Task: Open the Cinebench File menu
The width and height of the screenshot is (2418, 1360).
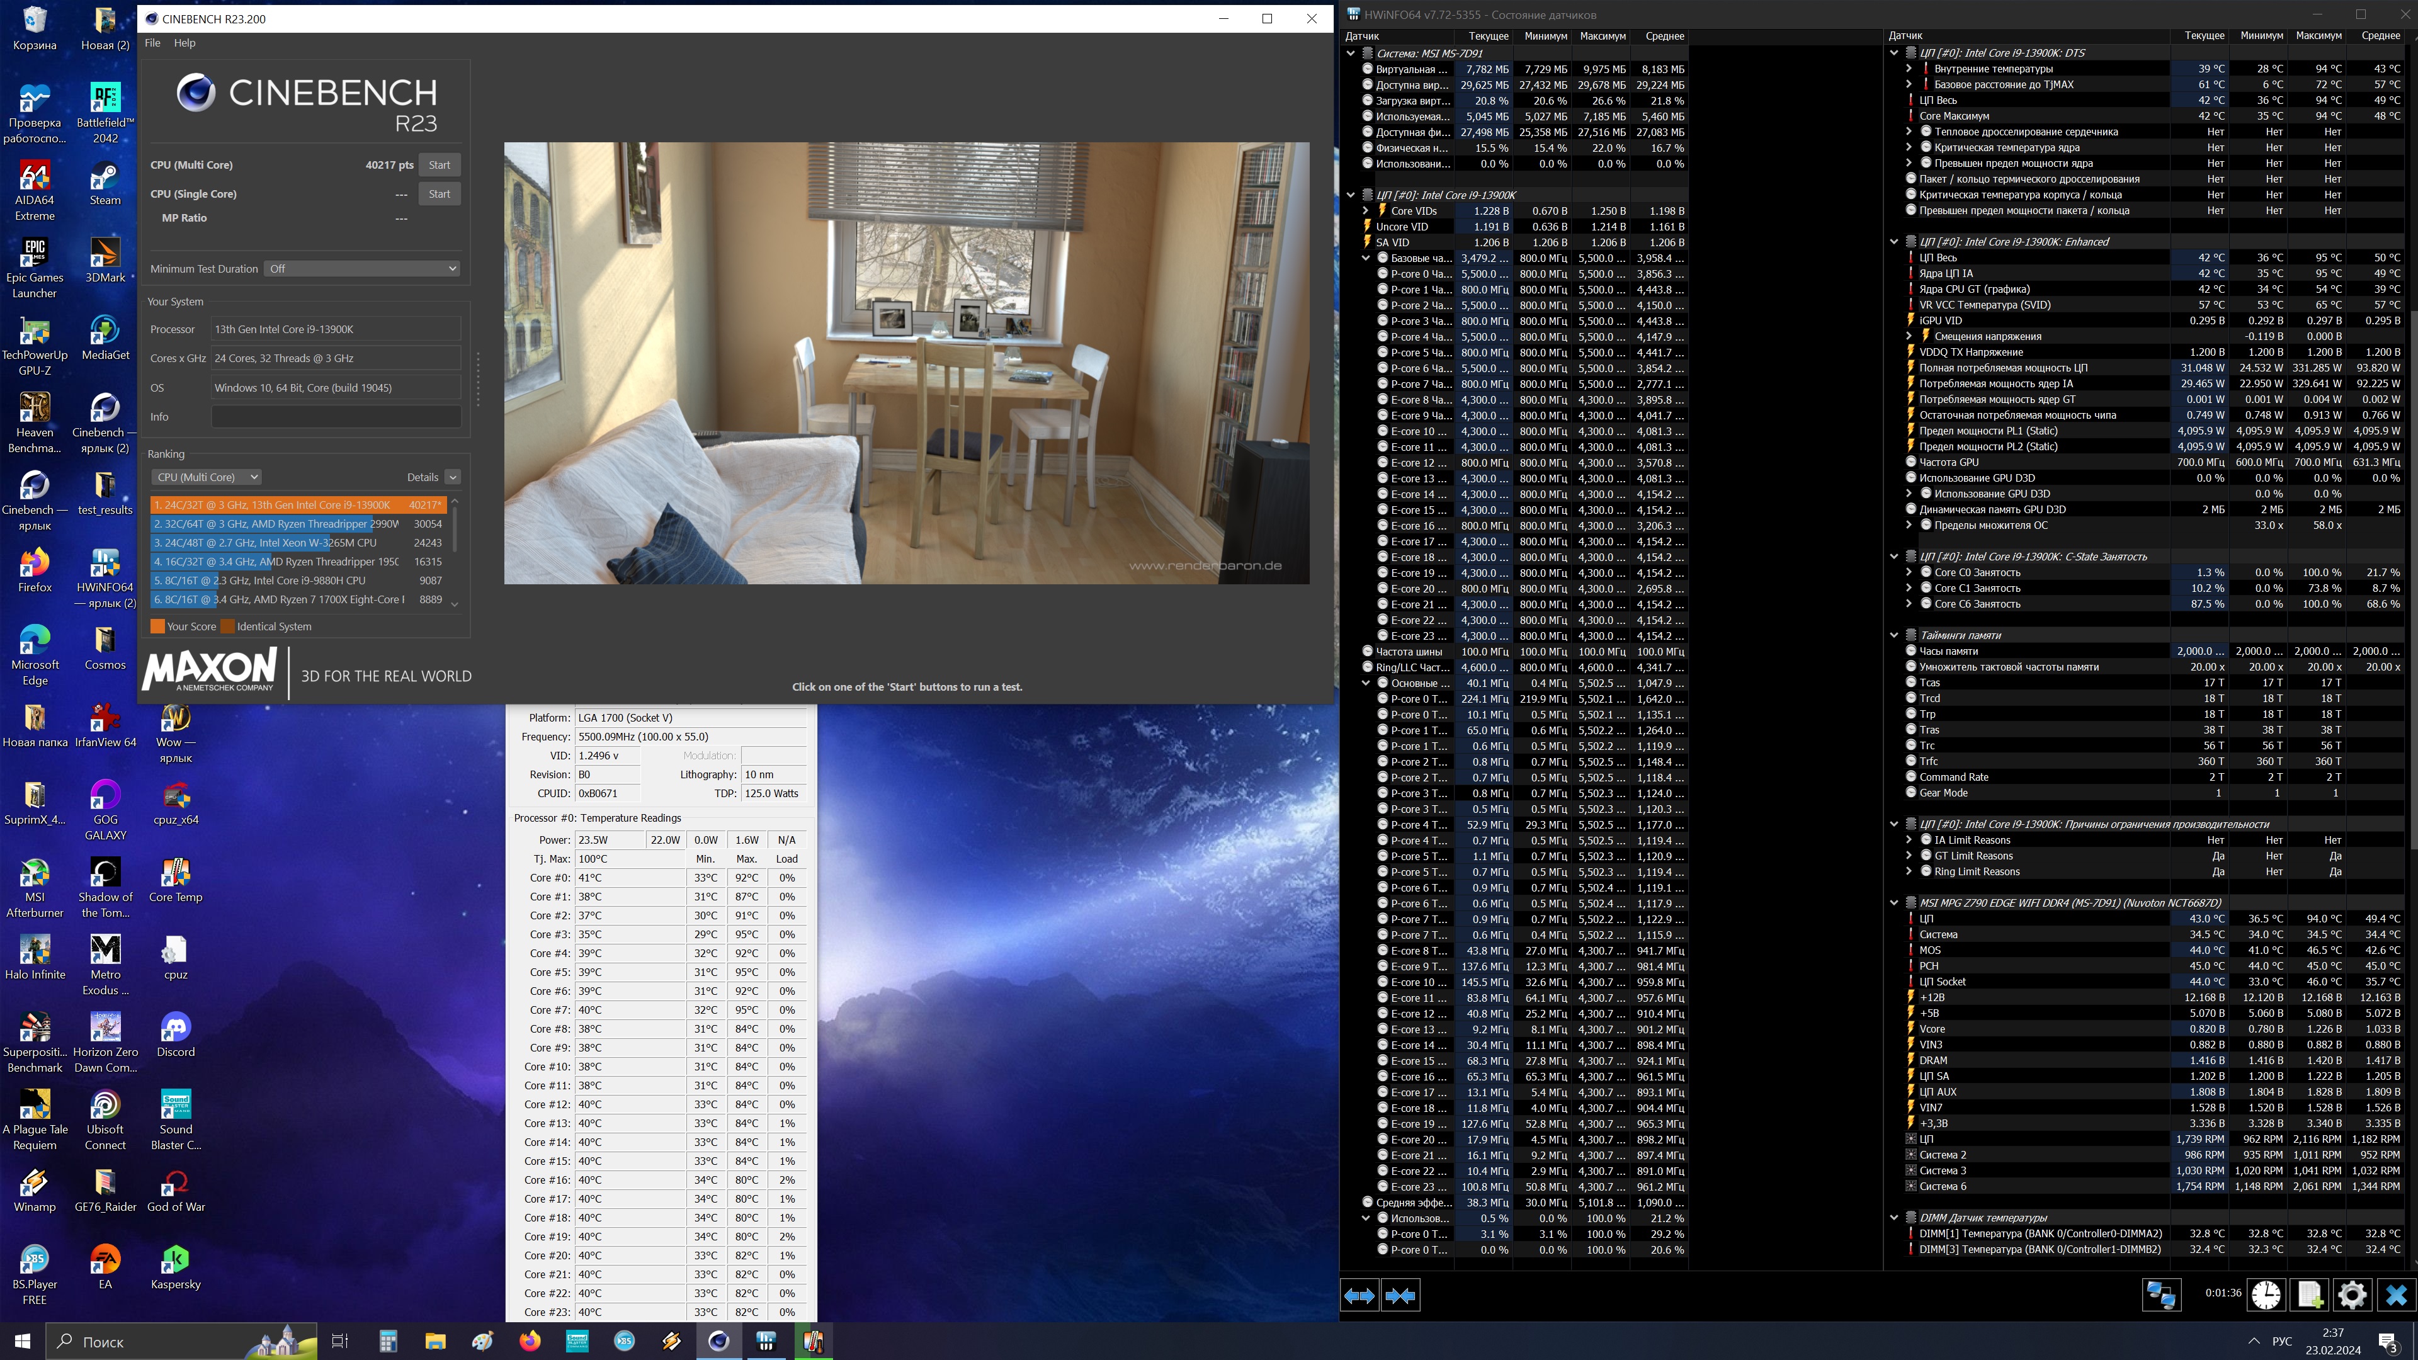Action: point(152,43)
